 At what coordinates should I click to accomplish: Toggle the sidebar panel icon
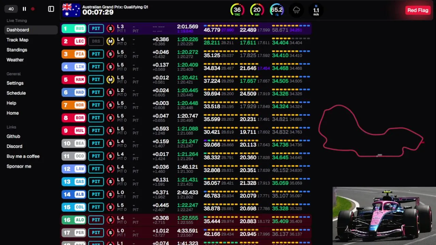51,9
